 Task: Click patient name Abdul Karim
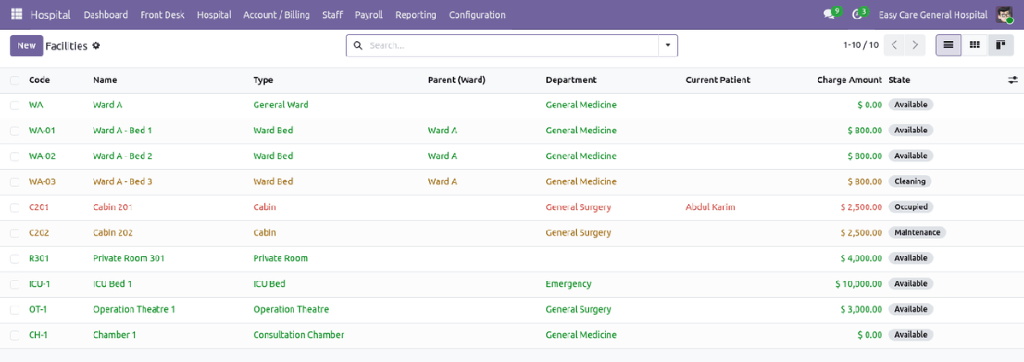click(710, 207)
